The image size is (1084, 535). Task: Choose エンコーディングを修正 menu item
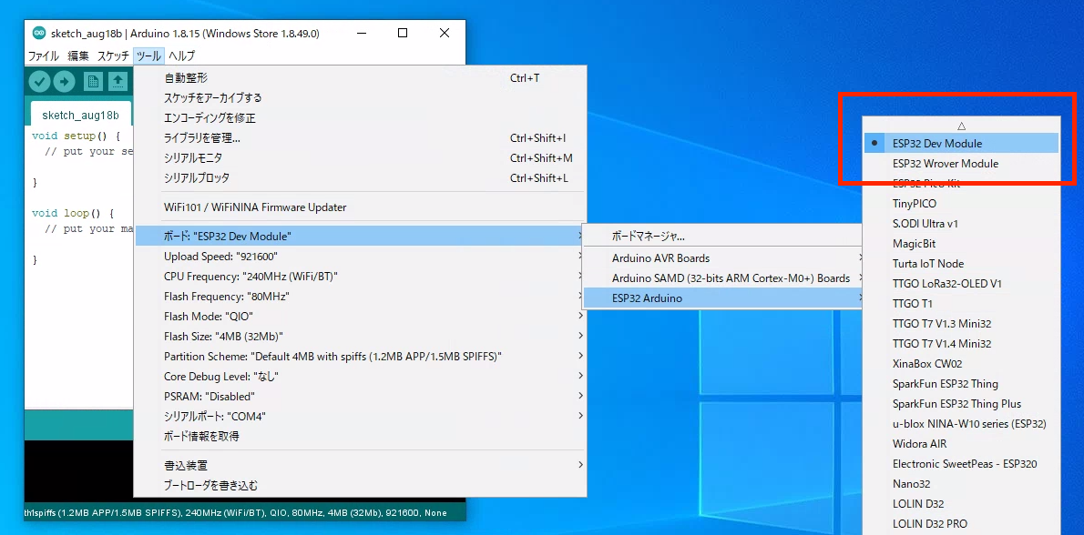point(360,118)
